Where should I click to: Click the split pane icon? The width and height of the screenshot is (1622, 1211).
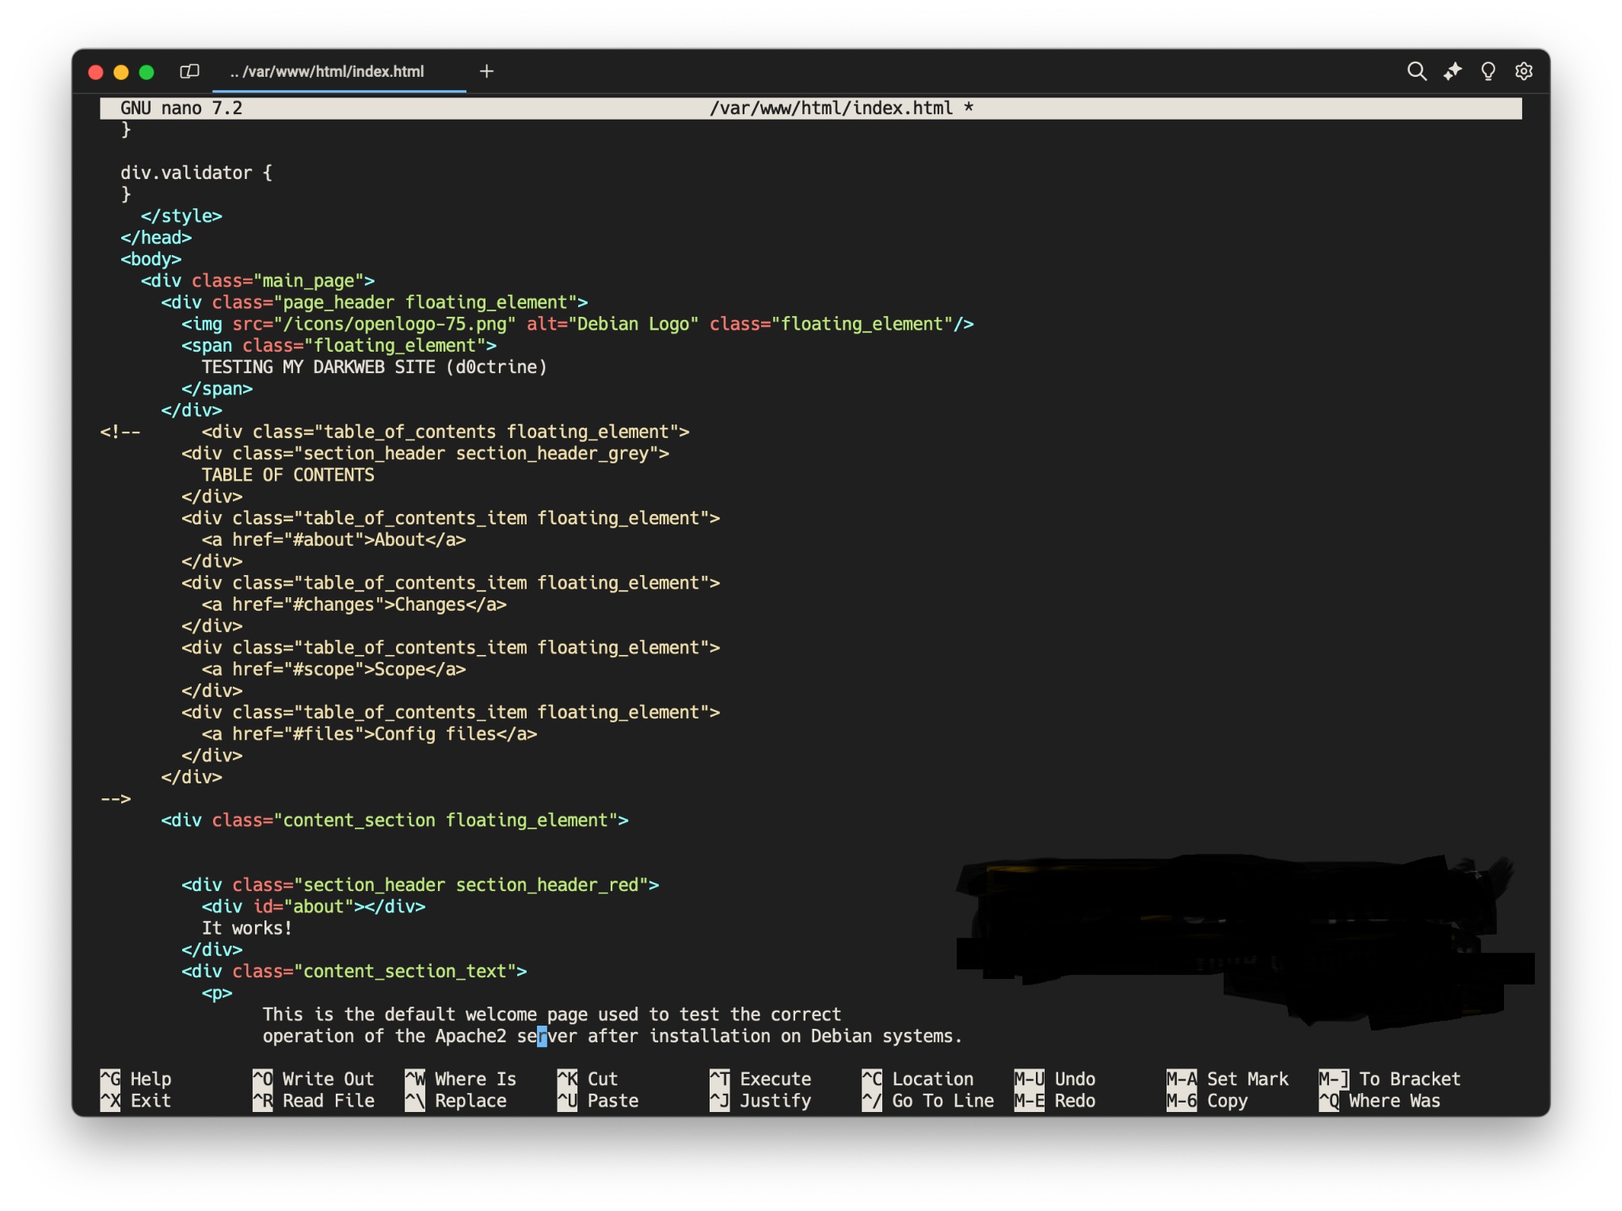pos(189,72)
